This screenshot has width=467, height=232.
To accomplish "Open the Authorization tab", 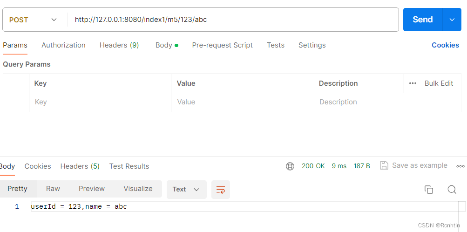I will click(x=63, y=45).
